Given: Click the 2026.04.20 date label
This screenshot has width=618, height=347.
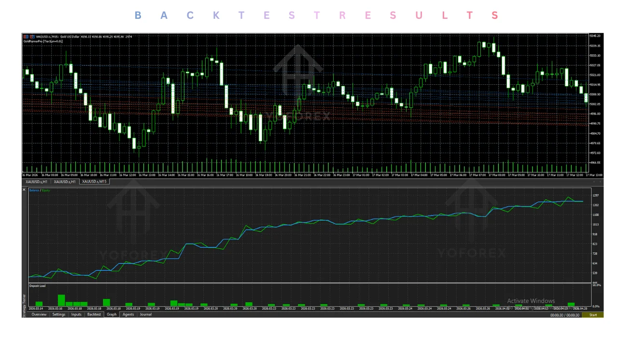Looking at the screenshot, I should [580, 308].
